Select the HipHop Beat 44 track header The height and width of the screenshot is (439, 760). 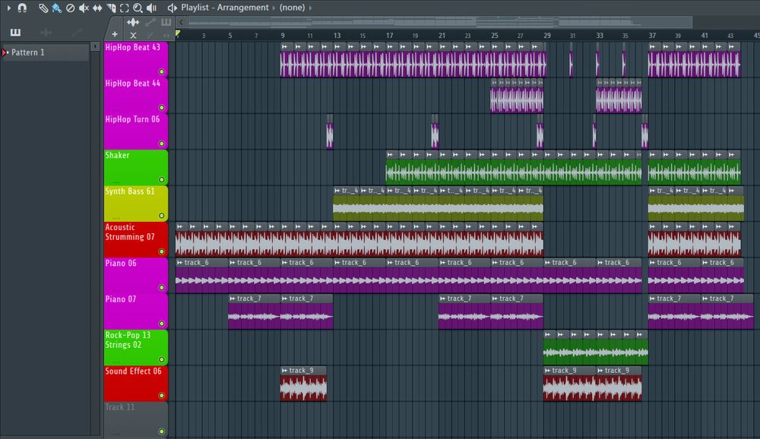click(x=136, y=95)
